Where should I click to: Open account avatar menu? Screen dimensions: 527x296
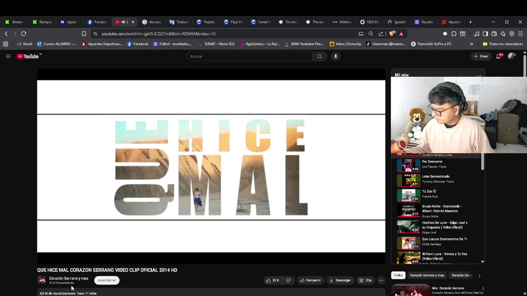click(x=511, y=56)
